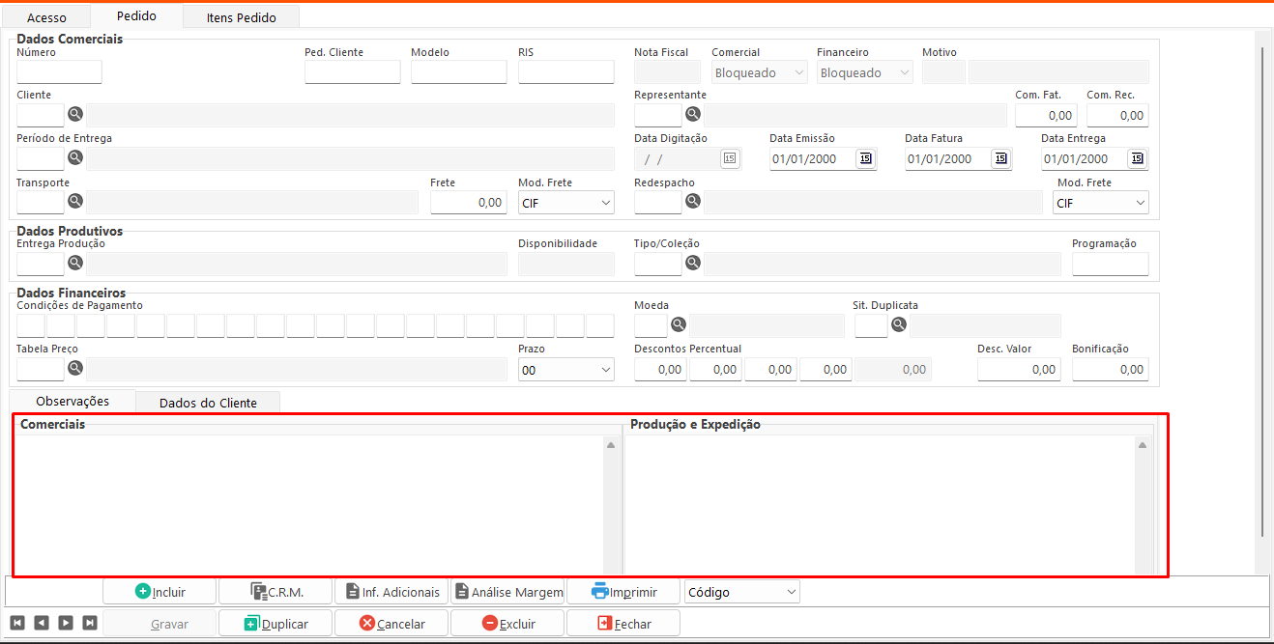The height and width of the screenshot is (644, 1274).
Task: Click the Transporte search magnifier icon
Action: pyautogui.click(x=75, y=202)
